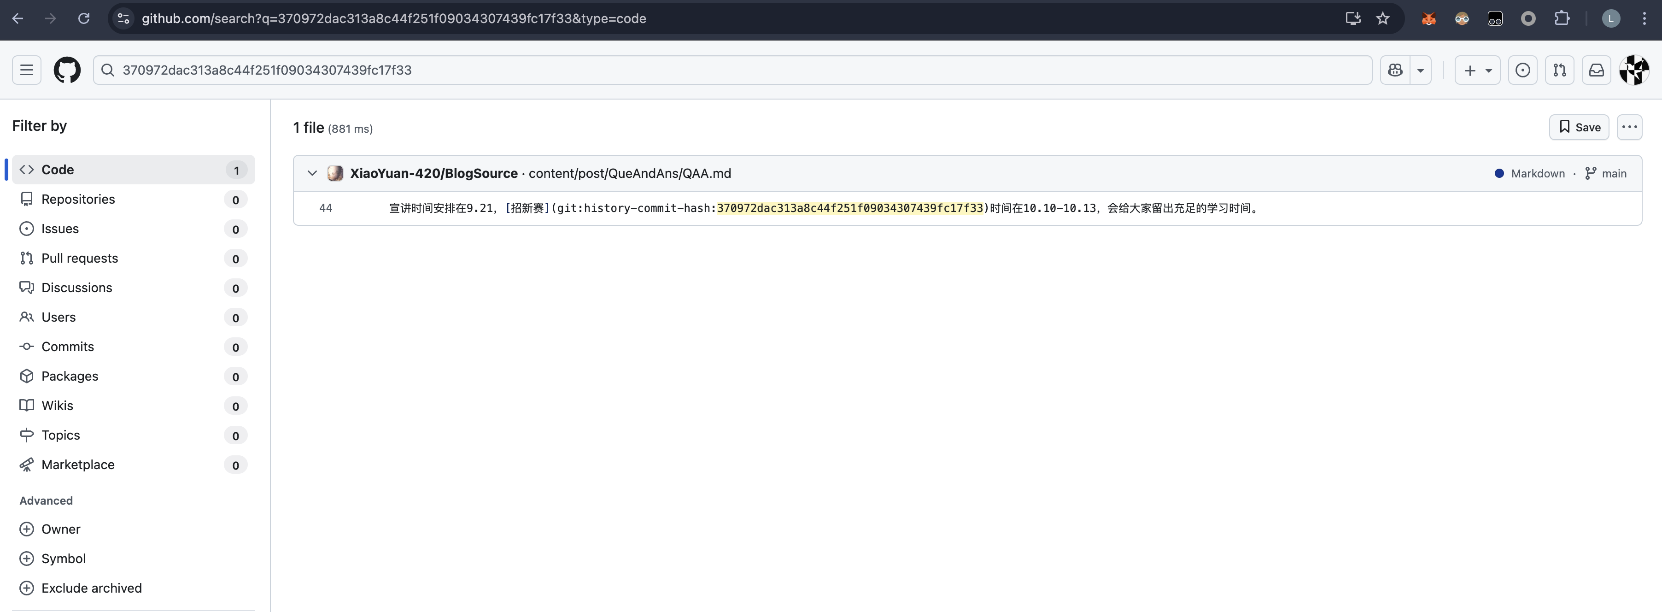
Task: Open the XiaoYuan-420/BlogSource repository link
Action: click(x=433, y=173)
